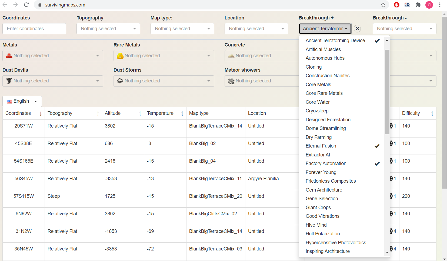Clear the Breakthrough + selection with the X
The image size is (447, 261).
(357, 29)
